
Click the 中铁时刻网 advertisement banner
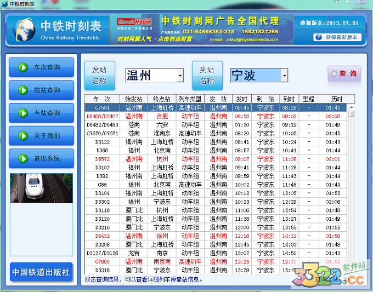[x=201, y=29]
